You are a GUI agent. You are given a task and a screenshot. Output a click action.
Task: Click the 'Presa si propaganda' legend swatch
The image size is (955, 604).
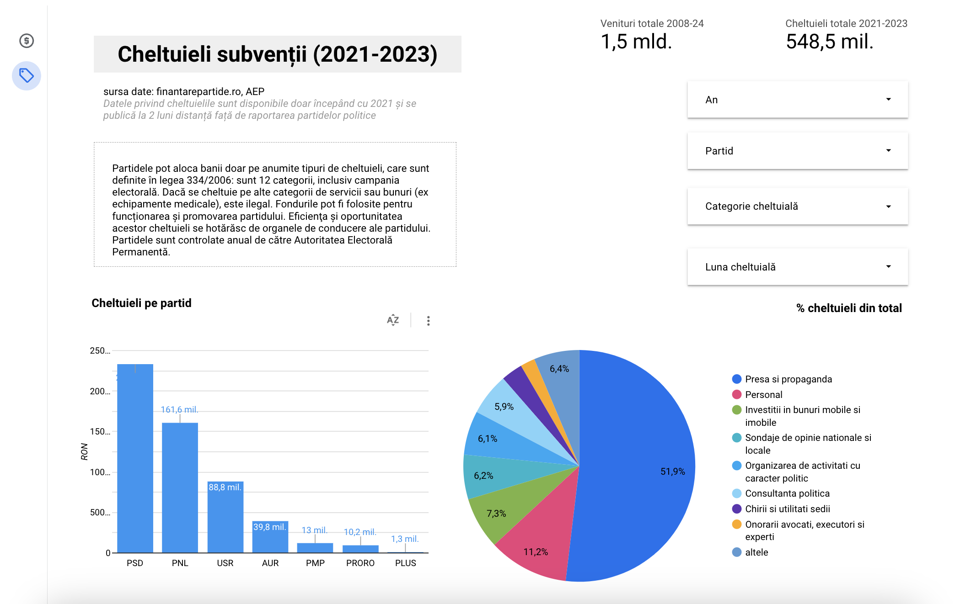click(x=736, y=379)
